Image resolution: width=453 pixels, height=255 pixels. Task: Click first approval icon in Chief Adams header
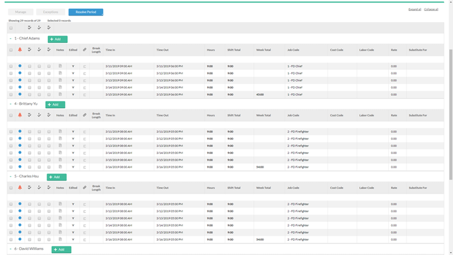coord(30,50)
